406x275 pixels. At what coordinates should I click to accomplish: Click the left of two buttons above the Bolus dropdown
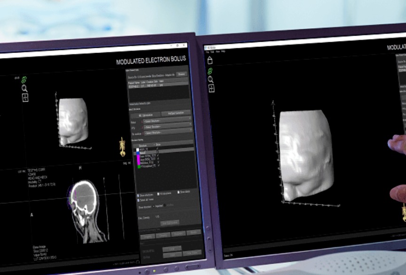pyautogui.click(x=146, y=115)
